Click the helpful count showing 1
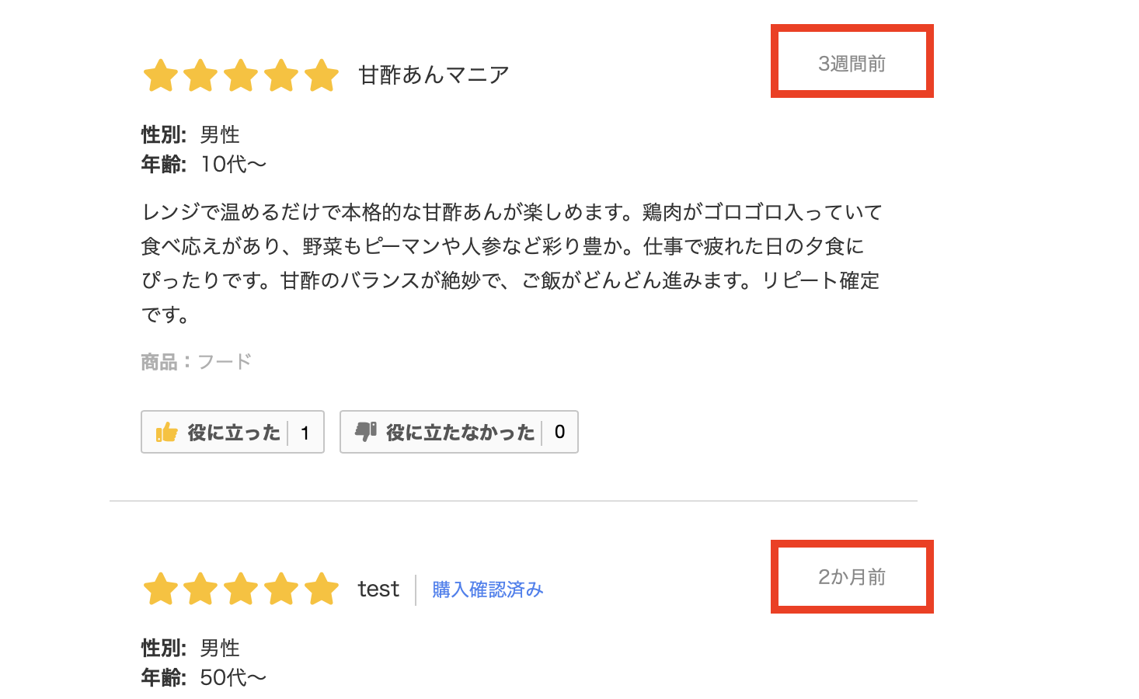This screenshot has height=699, width=1139. coord(305,433)
